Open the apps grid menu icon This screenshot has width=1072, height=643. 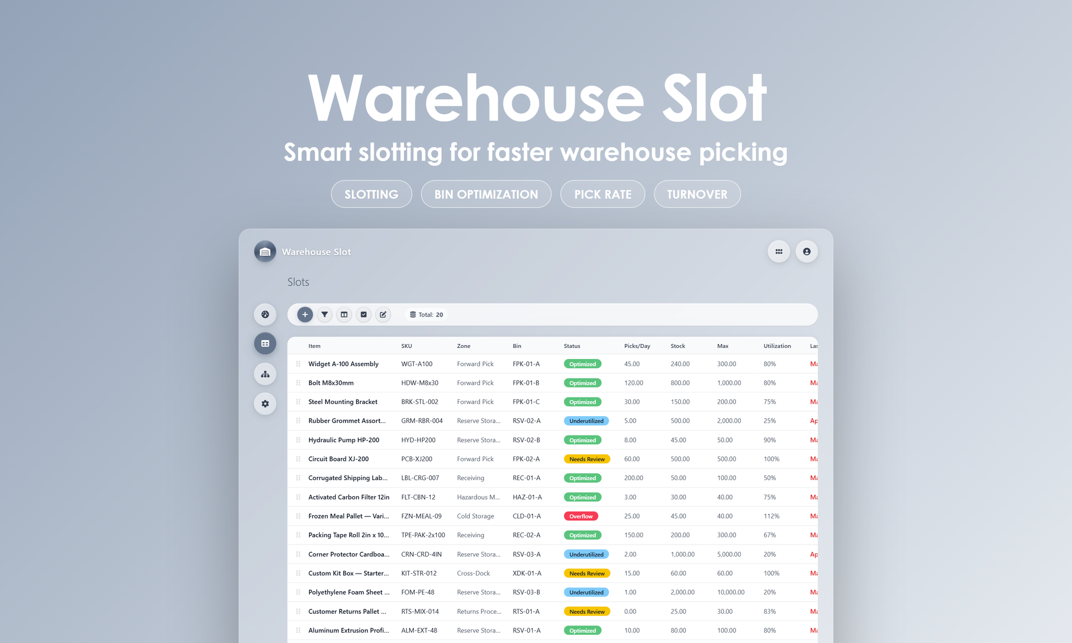779,252
